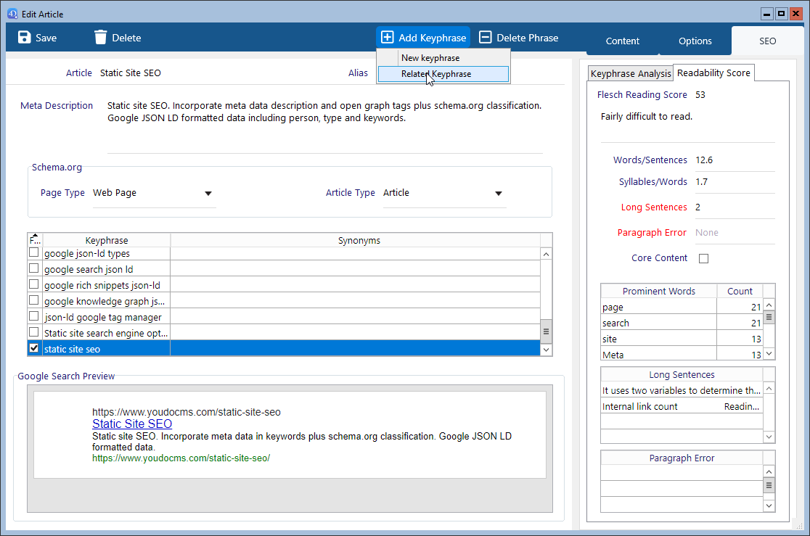Open the Content tab
810x536 pixels.
623,41
